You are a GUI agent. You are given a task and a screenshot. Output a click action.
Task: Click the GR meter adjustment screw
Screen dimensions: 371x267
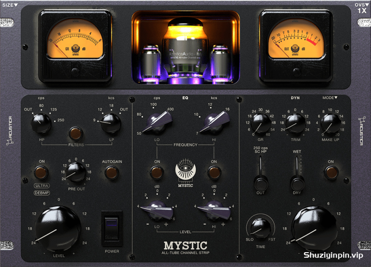pyautogui.click(x=75, y=71)
